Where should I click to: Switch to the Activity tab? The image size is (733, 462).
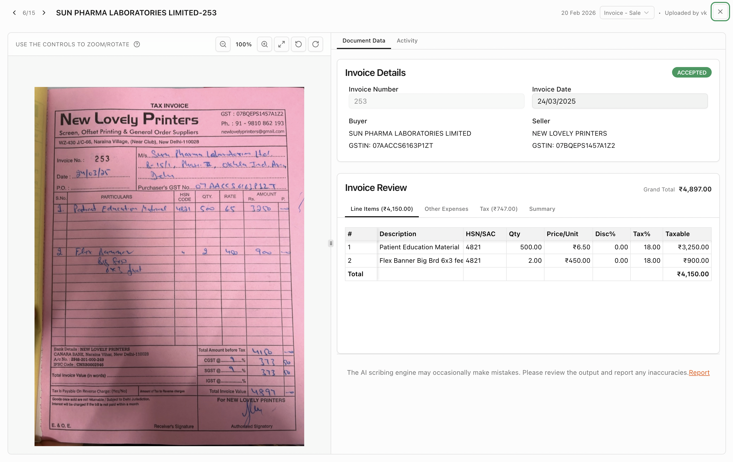[x=407, y=40]
